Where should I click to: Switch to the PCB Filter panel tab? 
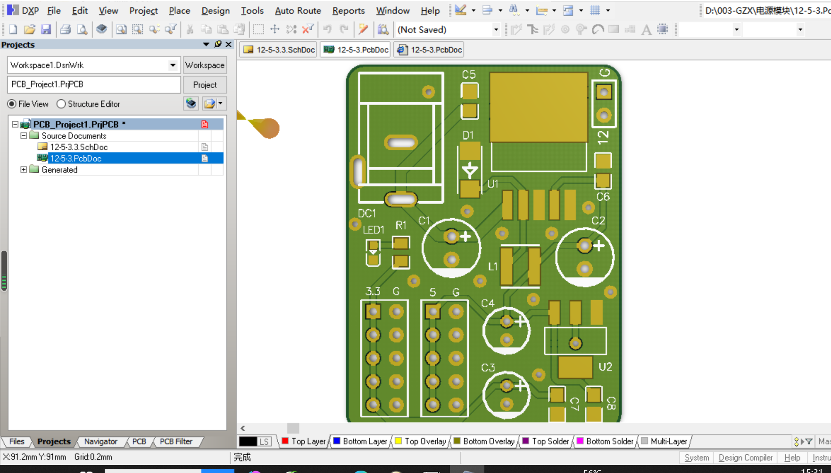[176, 441]
